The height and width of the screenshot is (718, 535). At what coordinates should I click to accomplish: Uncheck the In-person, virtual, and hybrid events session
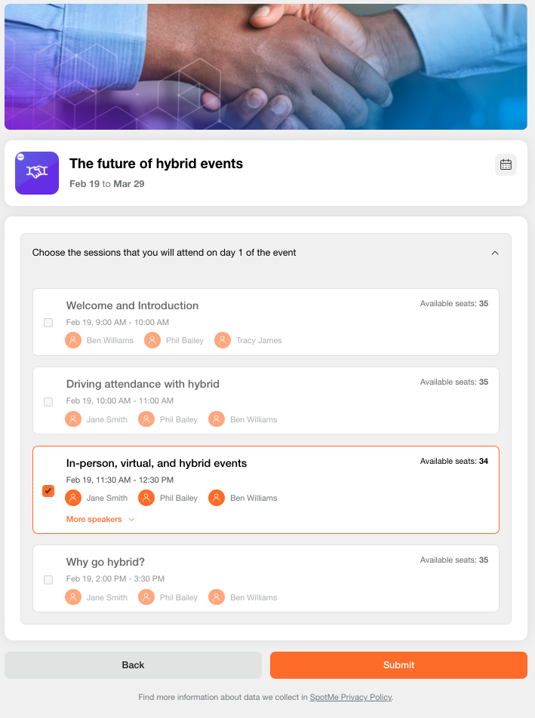click(x=48, y=490)
